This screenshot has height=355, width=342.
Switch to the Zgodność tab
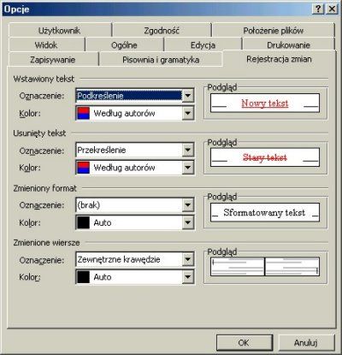pyautogui.click(x=162, y=30)
